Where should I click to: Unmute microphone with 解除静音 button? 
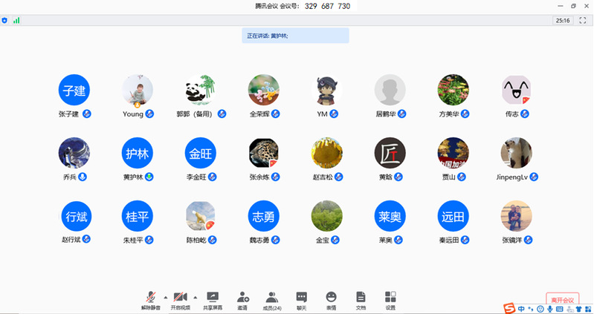point(151,298)
